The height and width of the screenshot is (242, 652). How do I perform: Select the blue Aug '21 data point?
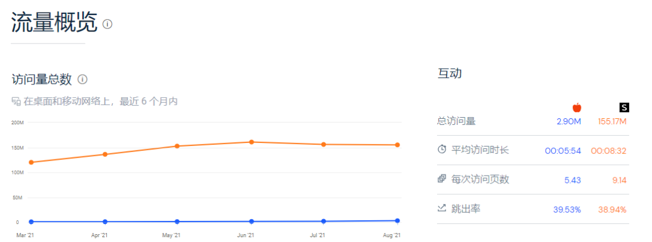coord(397,221)
